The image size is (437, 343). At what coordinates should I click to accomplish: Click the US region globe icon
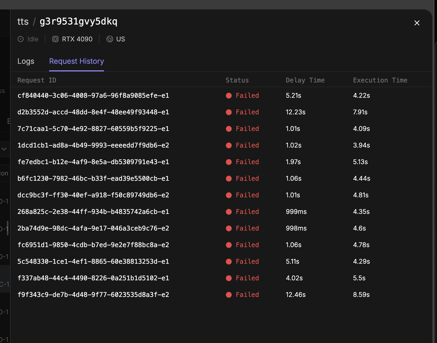(x=110, y=39)
